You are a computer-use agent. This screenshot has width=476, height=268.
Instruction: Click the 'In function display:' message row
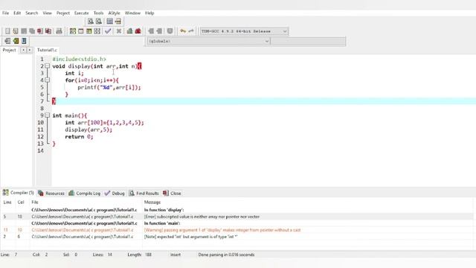[237, 210]
